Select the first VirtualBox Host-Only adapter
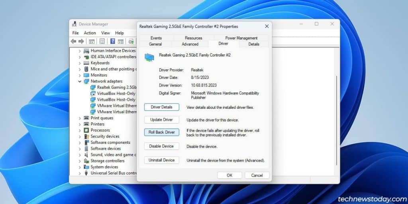Screen dimensions: 408x204 click(116, 94)
